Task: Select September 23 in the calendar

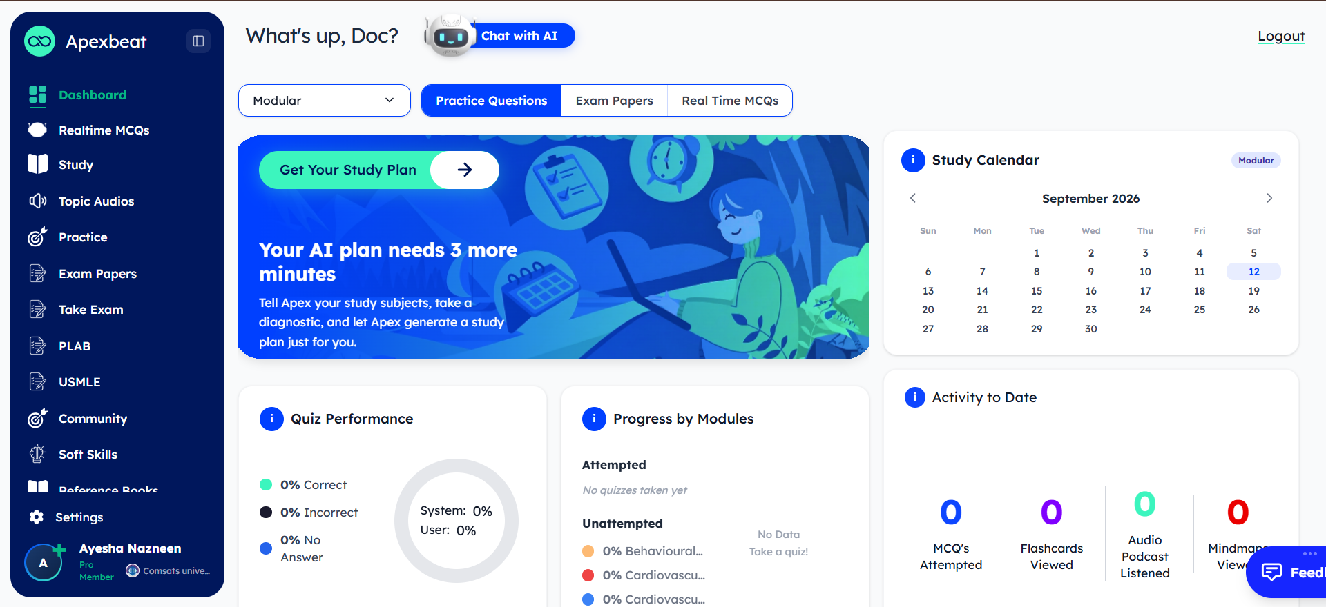Action: [1091, 310]
